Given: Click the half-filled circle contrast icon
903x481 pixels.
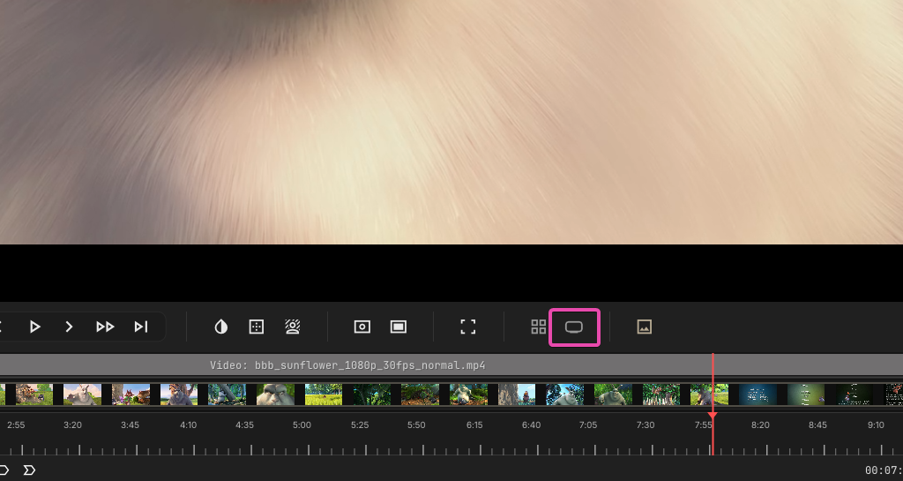Looking at the screenshot, I should coord(221,327).
